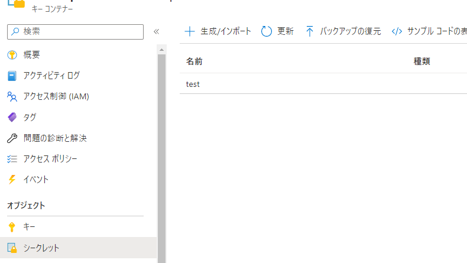Click the purple タグ tag icon

pos(12,118)
